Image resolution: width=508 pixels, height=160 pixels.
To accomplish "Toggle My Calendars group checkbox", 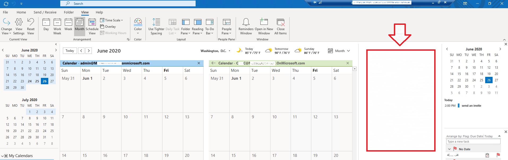I will click(6, 156).
